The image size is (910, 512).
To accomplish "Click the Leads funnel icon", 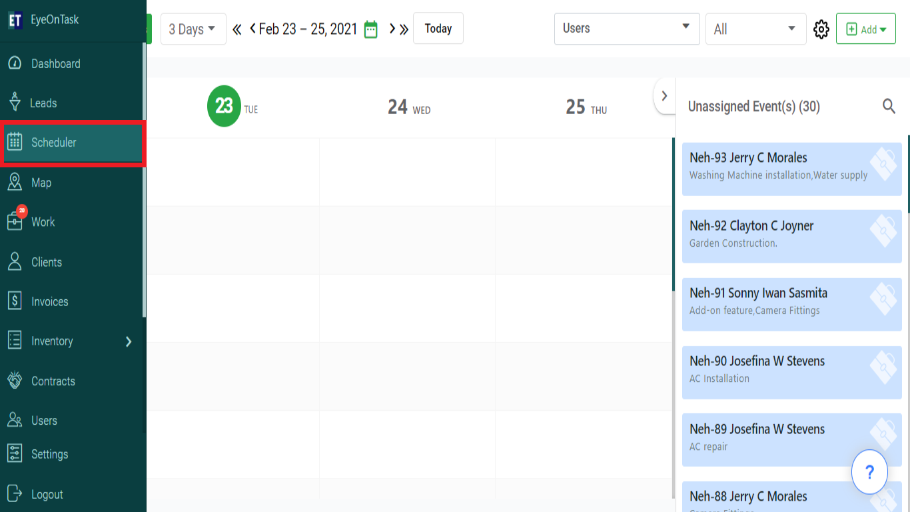I will coord(15,103).
